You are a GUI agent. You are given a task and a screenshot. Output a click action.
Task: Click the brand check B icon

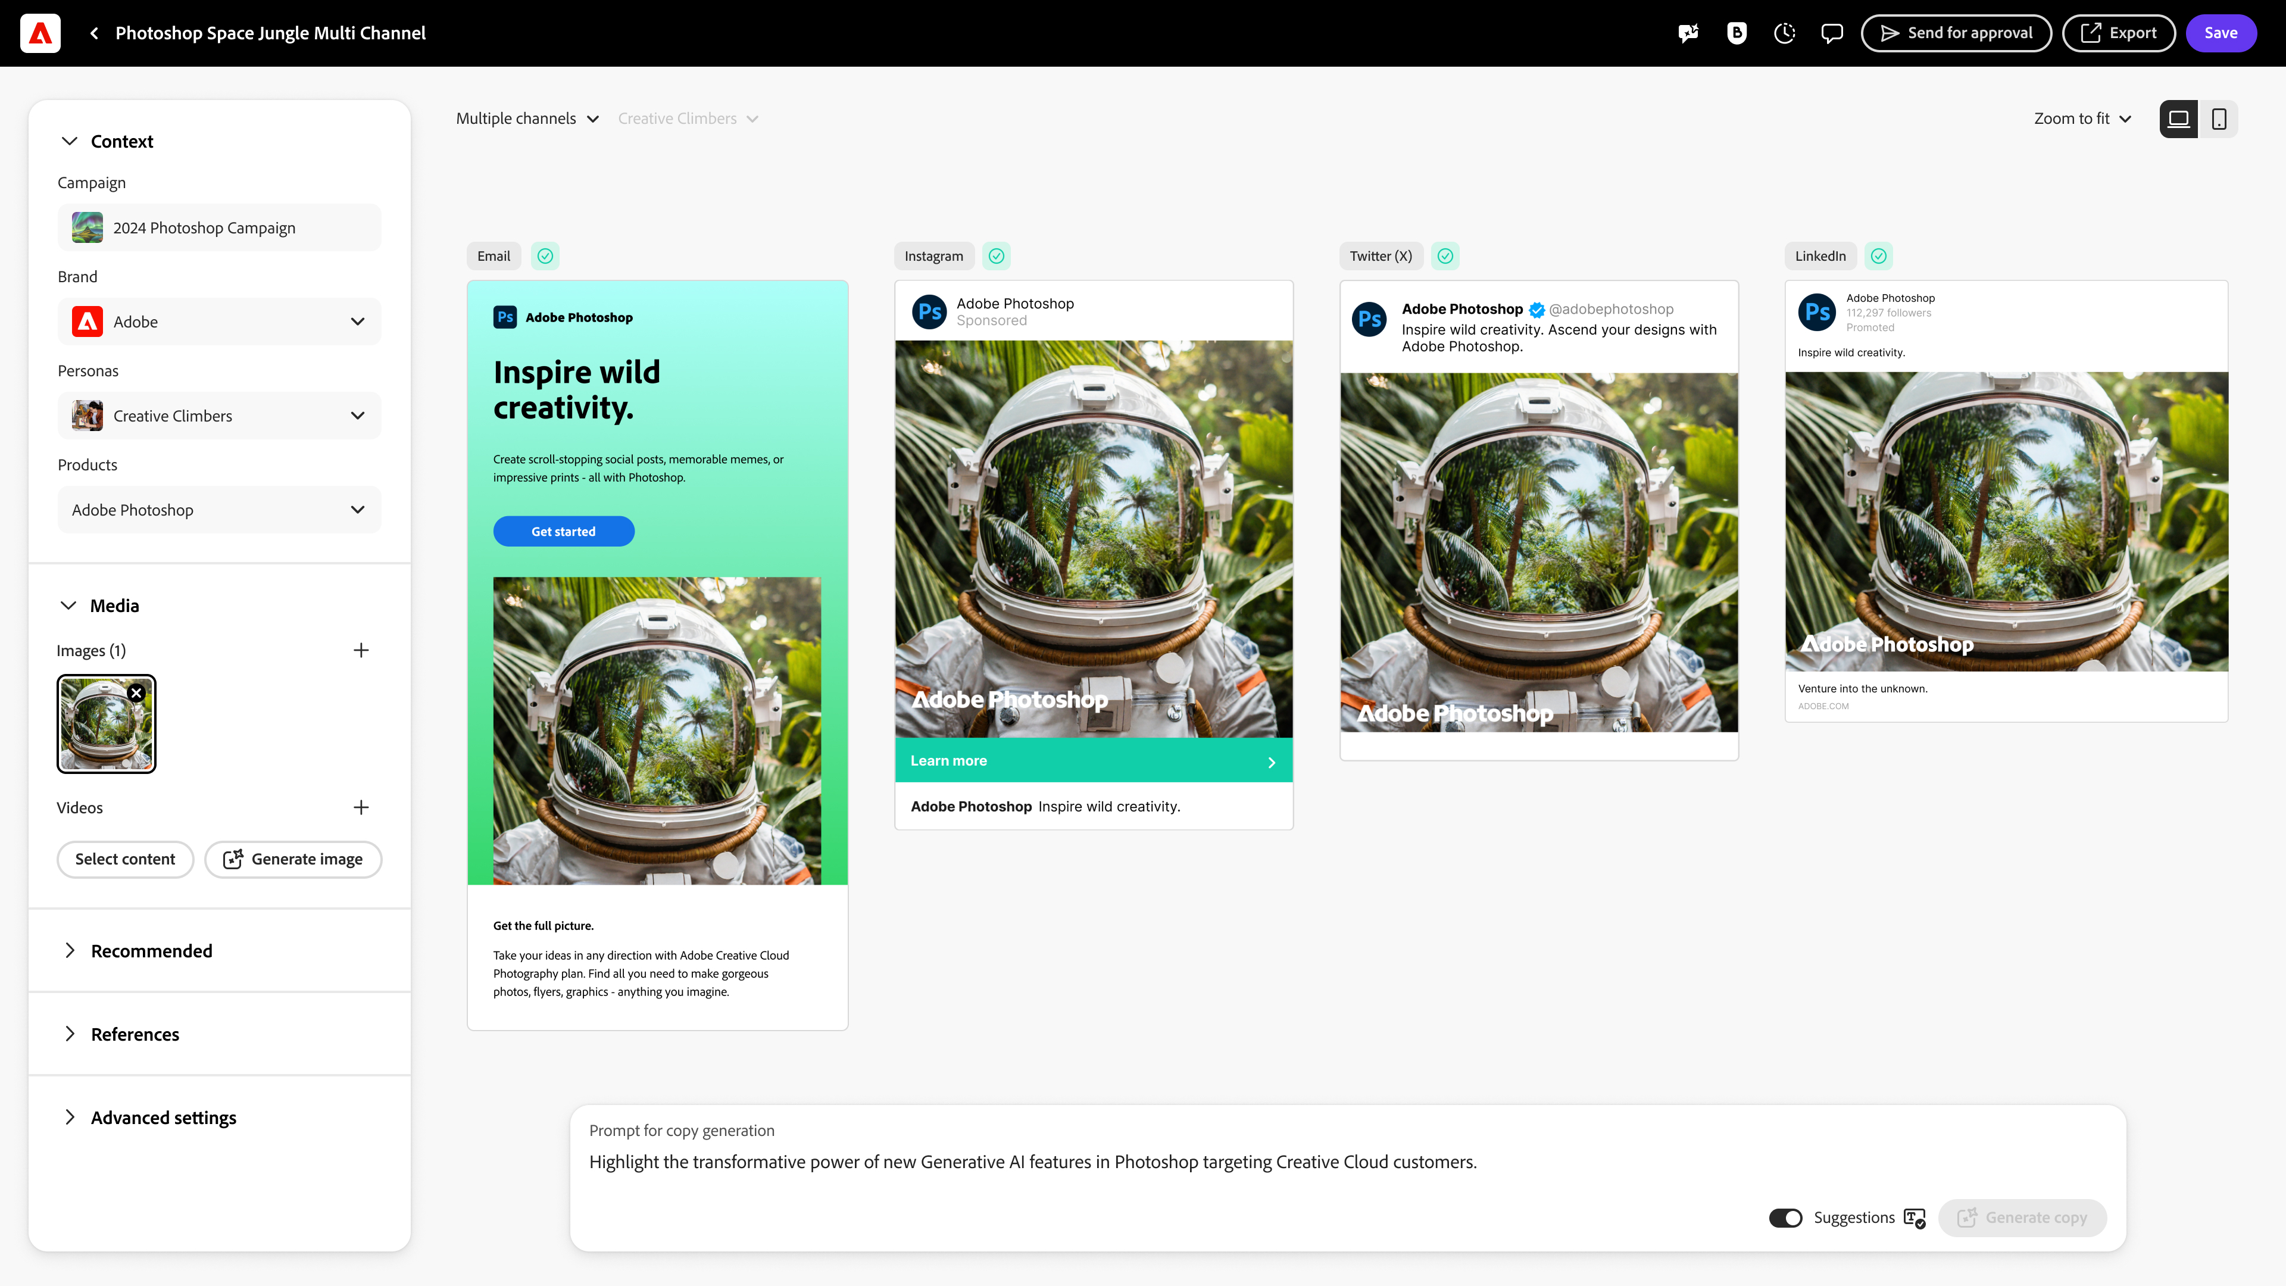pos(1737,33)
